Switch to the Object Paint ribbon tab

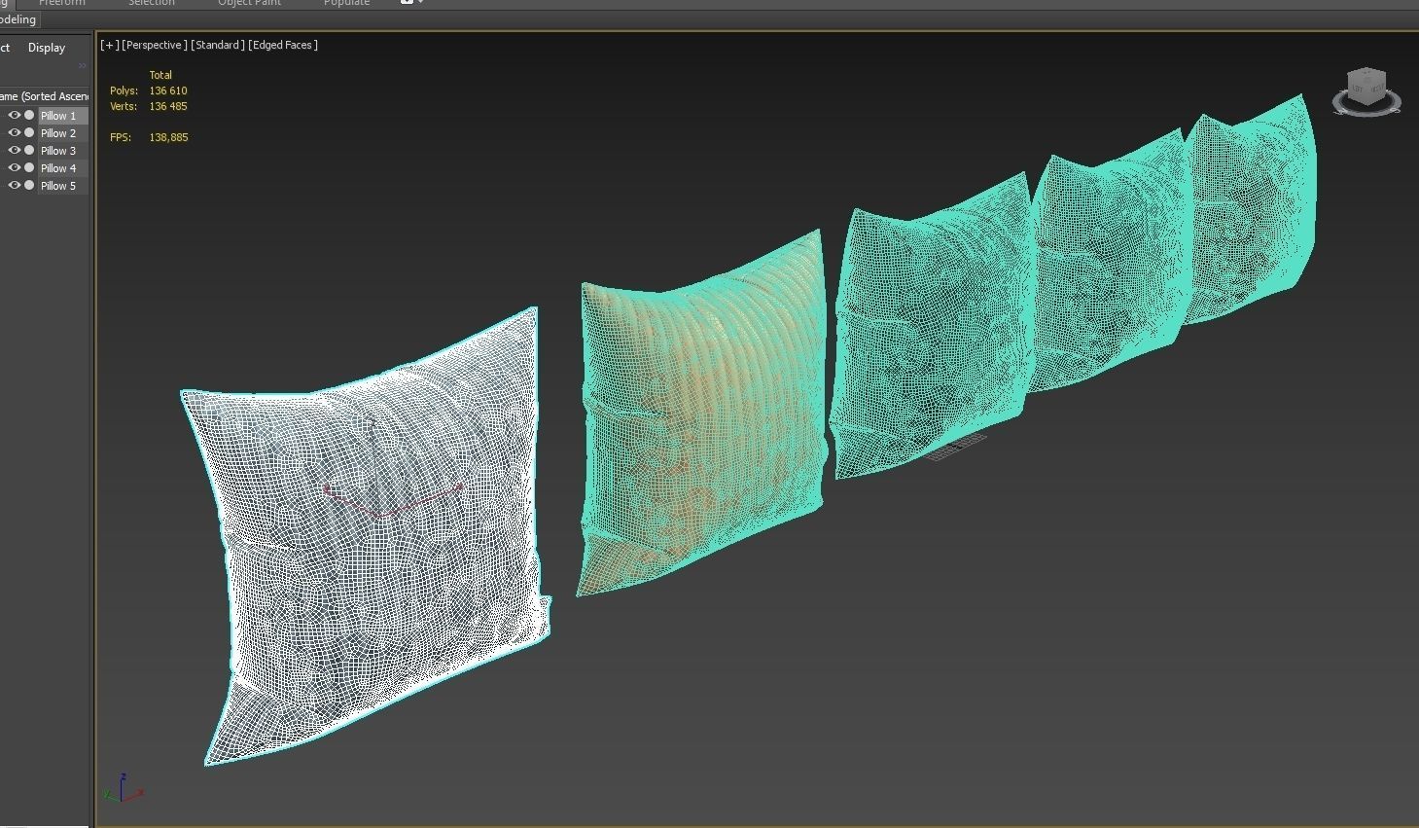249,3
